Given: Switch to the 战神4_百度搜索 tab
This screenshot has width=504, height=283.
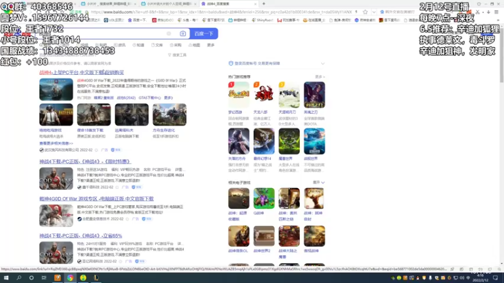Looking at the screenshot, I should [228, 4].
